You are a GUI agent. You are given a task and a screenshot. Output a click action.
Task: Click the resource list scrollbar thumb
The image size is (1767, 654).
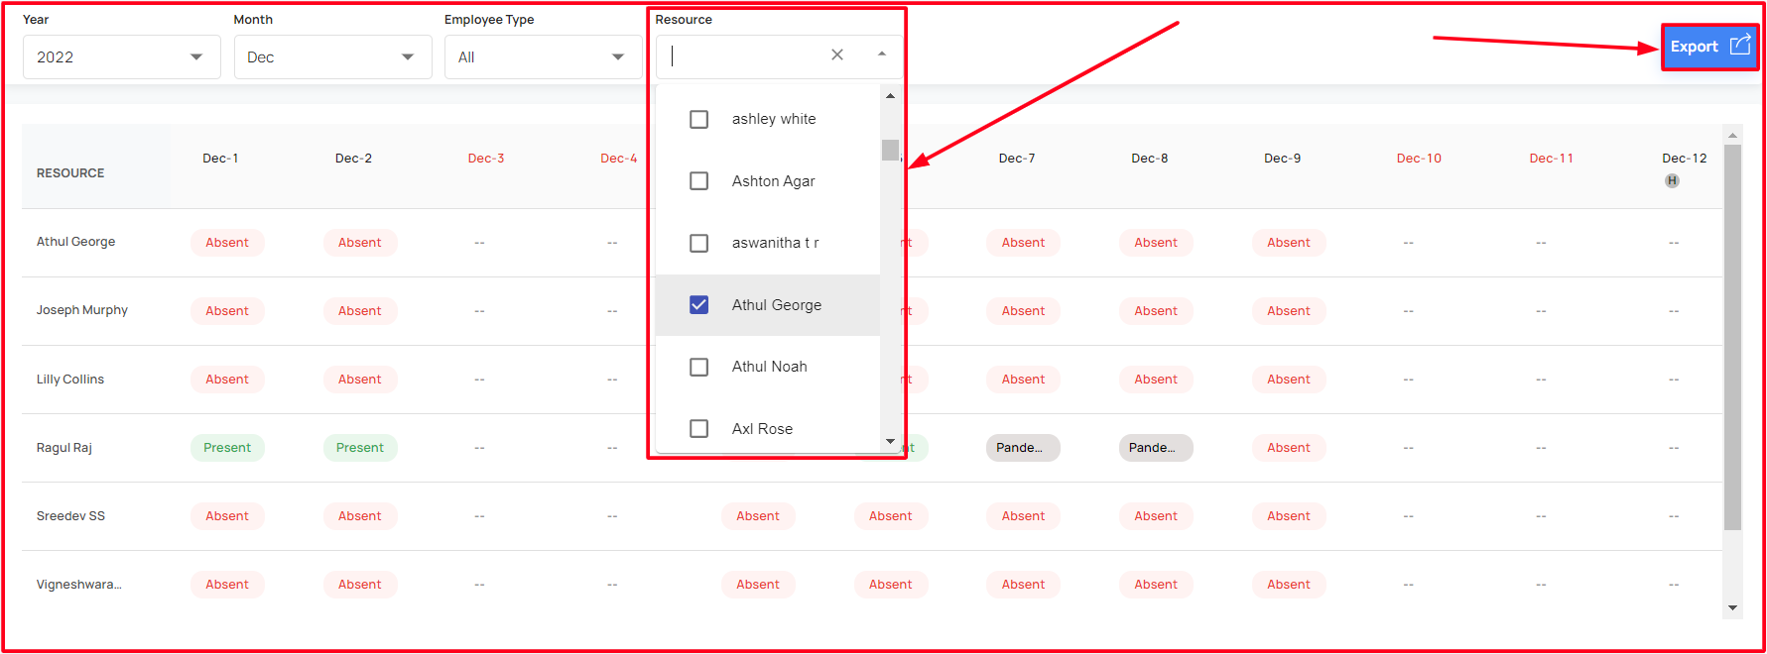point(890,150)
